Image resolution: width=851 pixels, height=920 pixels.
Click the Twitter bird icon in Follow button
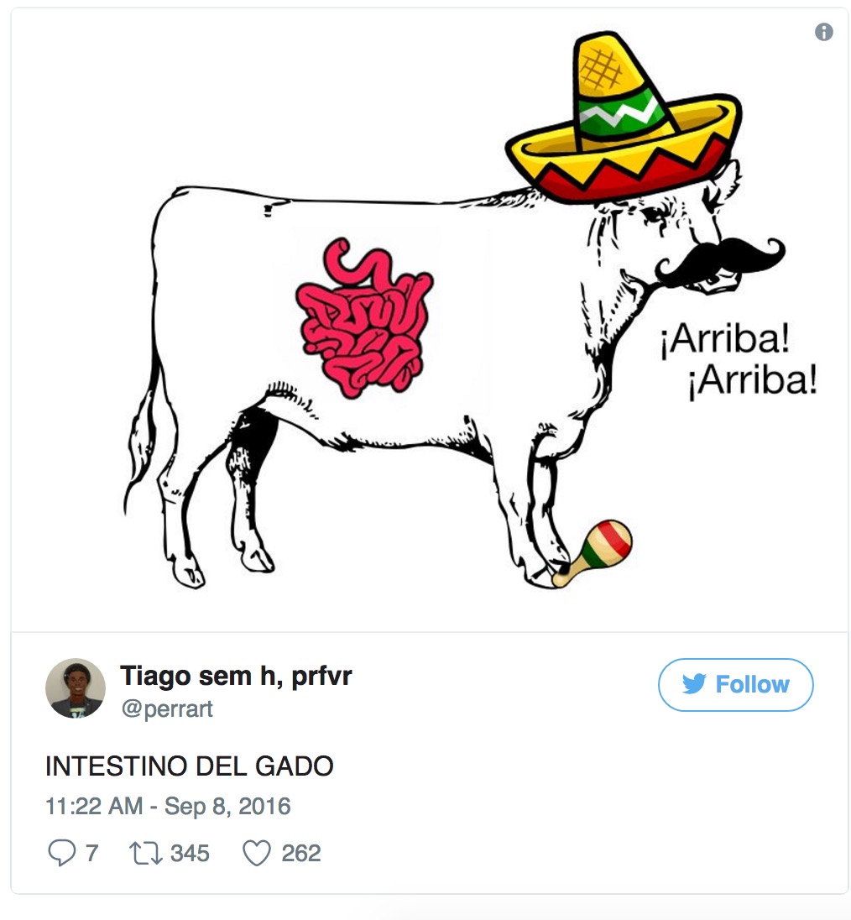tap(694, 684)
